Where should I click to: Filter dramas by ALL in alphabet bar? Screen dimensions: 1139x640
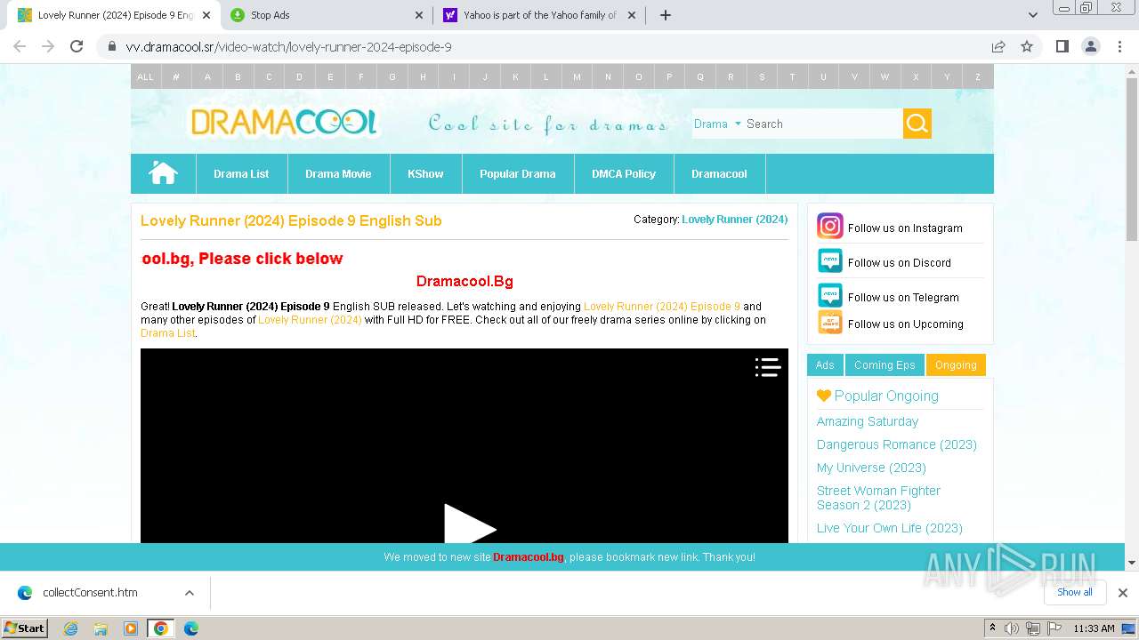145,76
